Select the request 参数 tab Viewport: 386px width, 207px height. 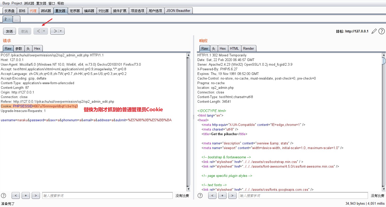19,48
